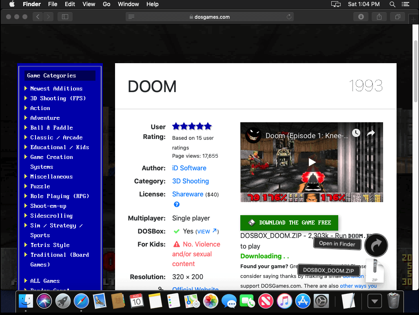The height and width of the screenshot is (315, 419).
Task: Open App Store from the Dock
Action: [303, 301]
